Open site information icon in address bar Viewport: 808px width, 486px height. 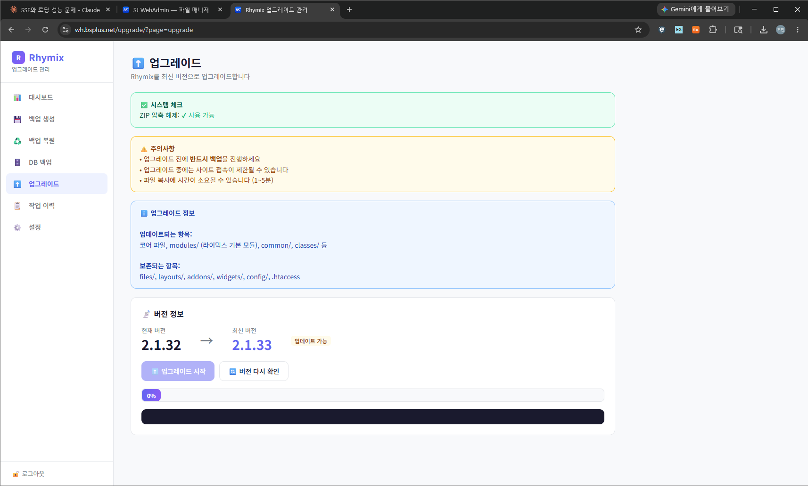(x=66, y=30)
